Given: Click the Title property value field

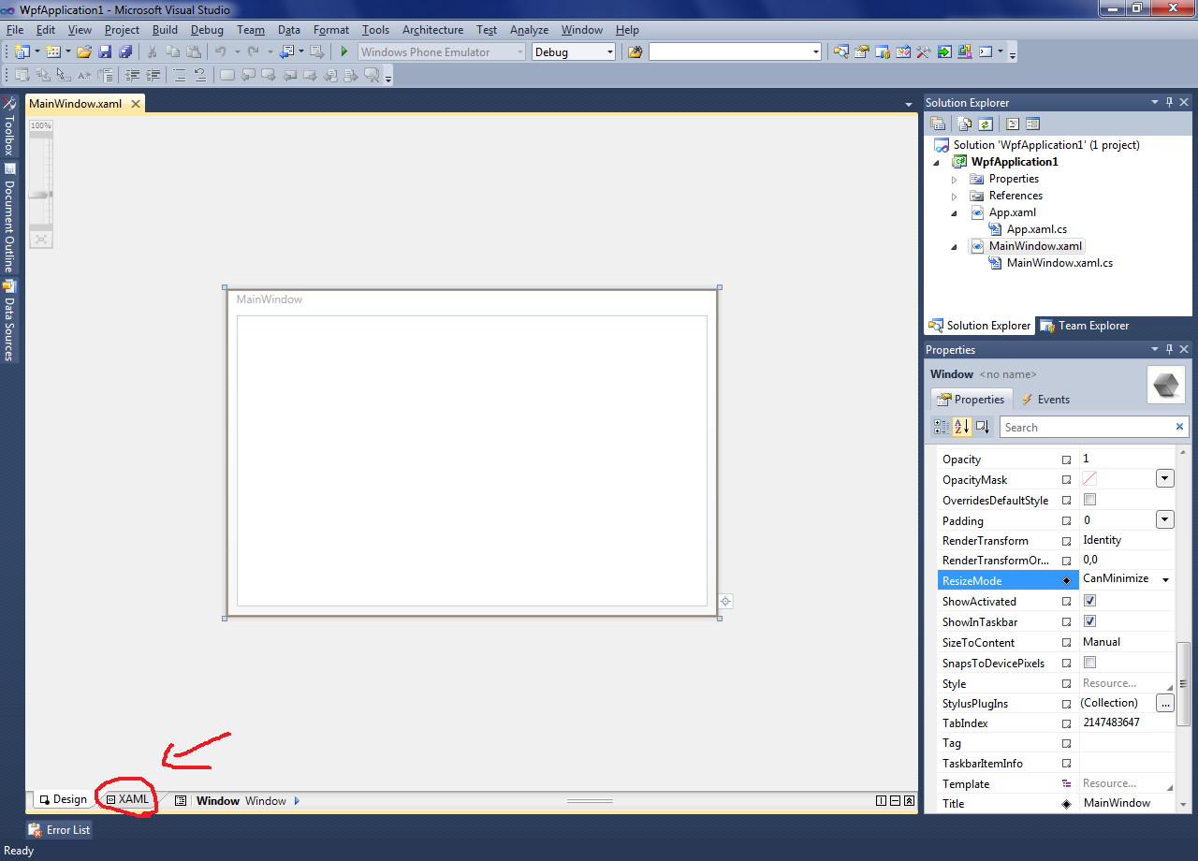Looking at the screenshot, I should coord(1127,803).
